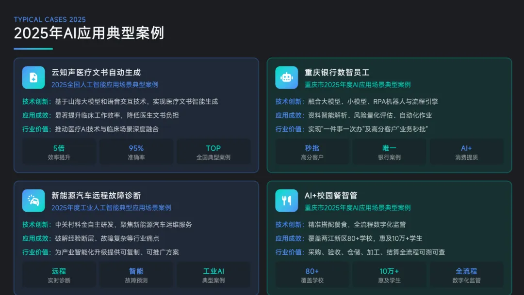The width and height of the screenshot is (524, 295).
Task: Click the AI+校园餐智管 heading
Action: point(331,196)
